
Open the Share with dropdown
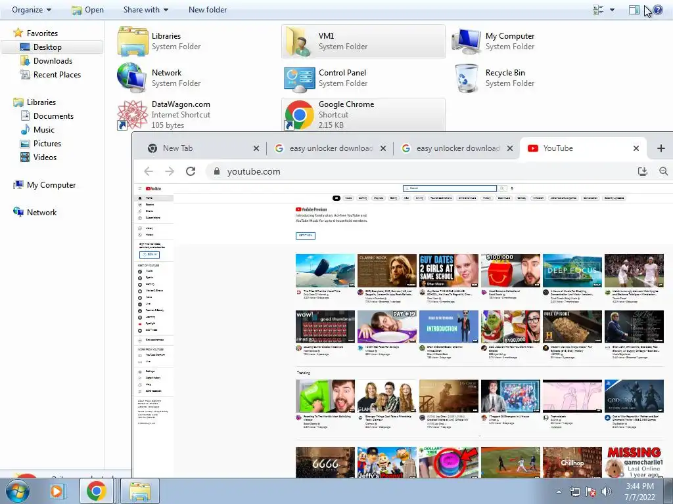pos(146,9)
